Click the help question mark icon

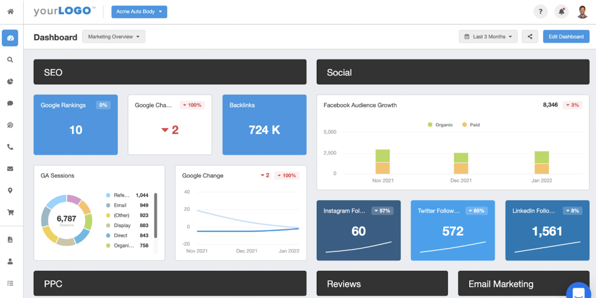540,12
